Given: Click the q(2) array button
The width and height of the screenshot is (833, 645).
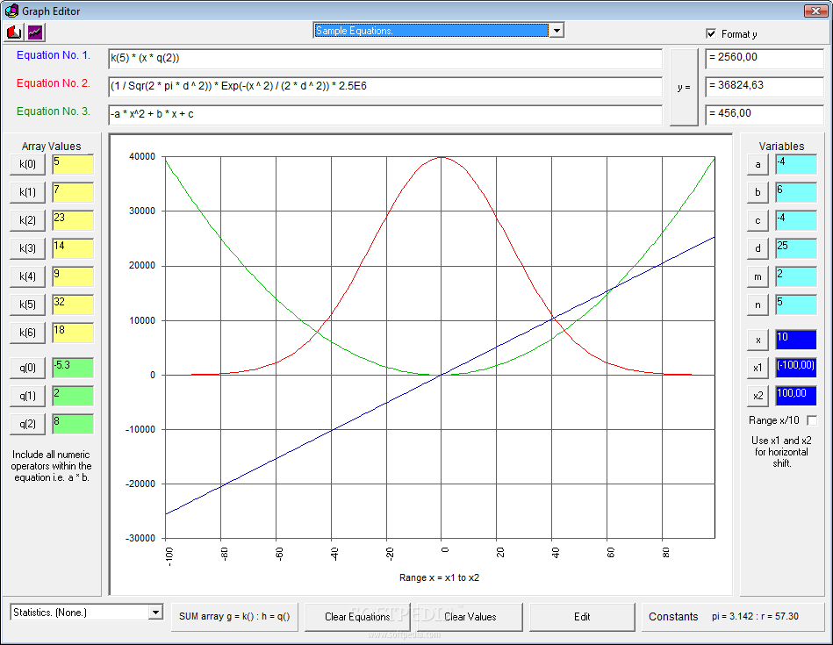Looking at the screenshot, I should point(27,424).
